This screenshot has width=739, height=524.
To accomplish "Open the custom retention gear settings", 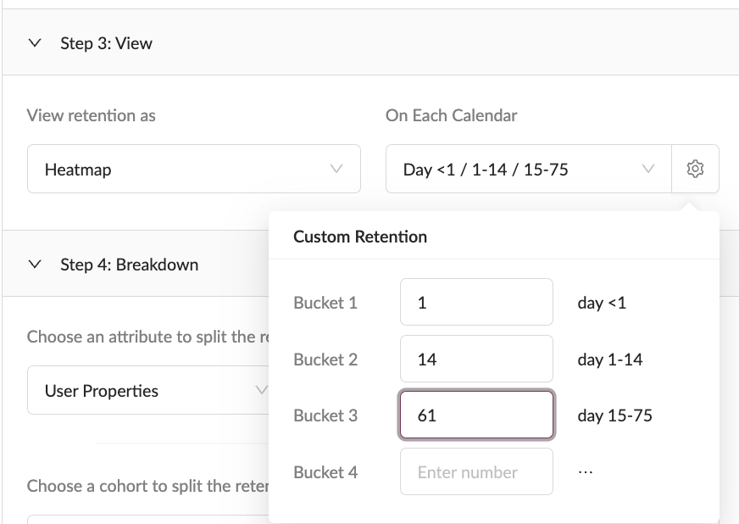I will 695,169.
